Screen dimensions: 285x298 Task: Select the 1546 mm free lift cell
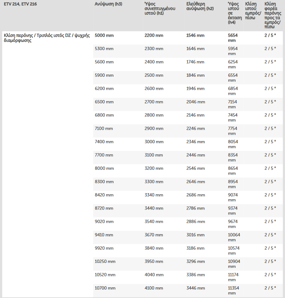click(x=195, y=36)
